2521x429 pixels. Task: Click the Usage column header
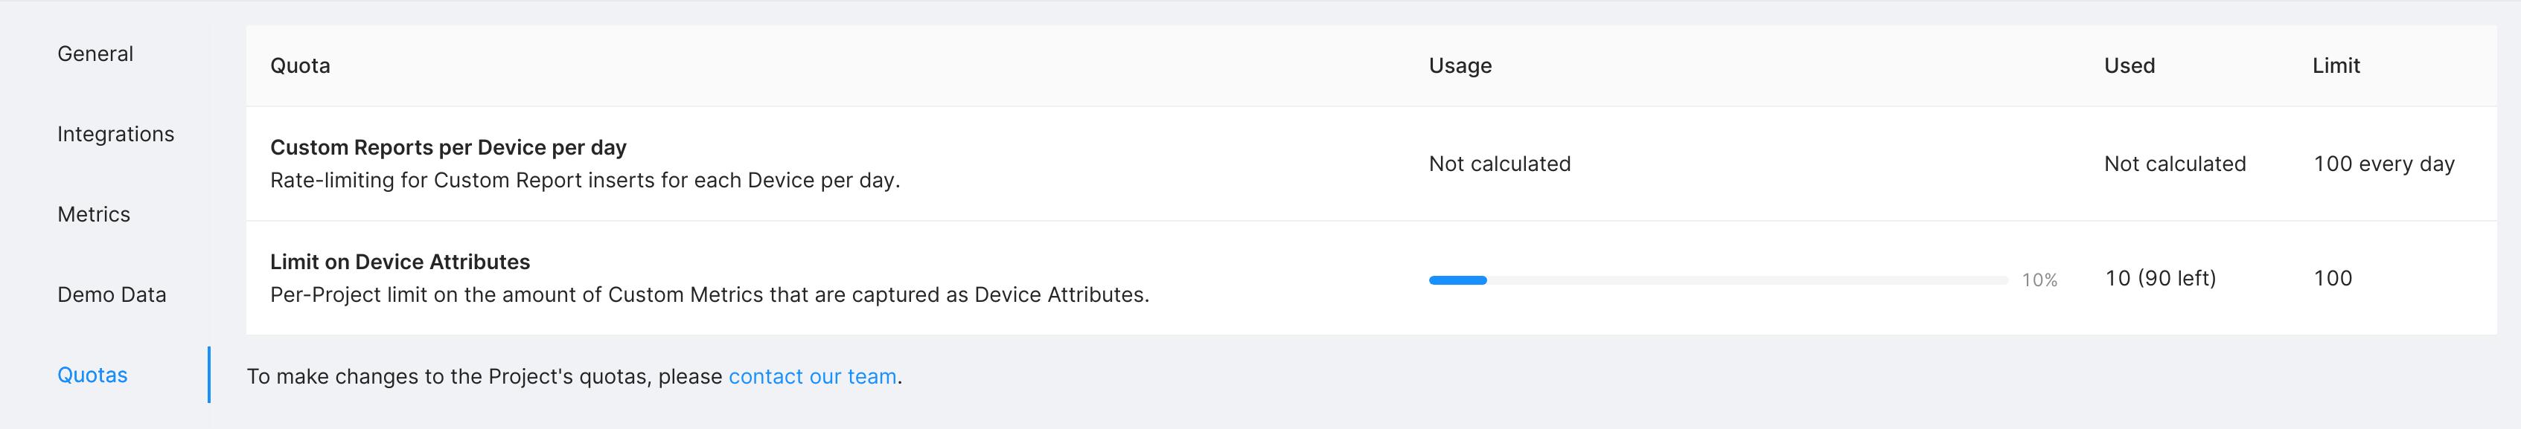coord(1460,65)
